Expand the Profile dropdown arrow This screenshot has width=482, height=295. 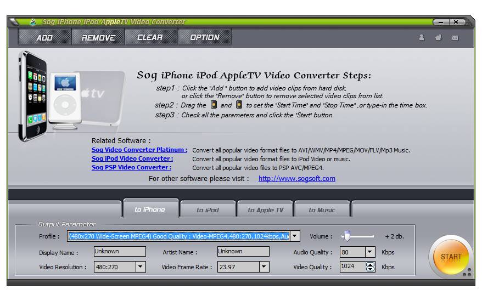point(295,236)
